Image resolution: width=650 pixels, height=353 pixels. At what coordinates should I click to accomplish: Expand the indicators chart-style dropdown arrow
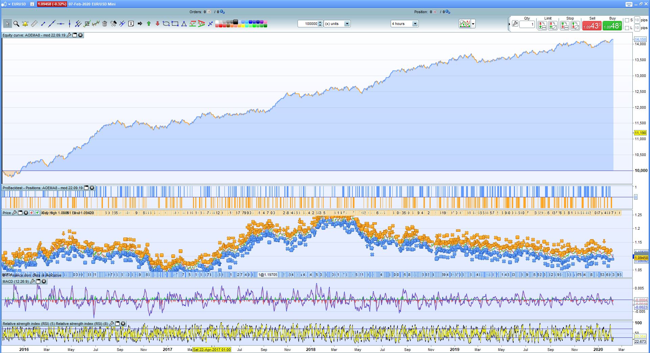[x=473, y=24]
